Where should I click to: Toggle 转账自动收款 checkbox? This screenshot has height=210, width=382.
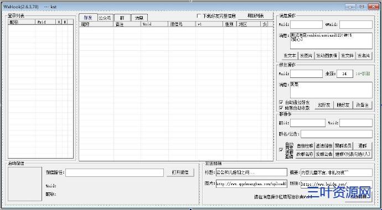pyautogui.click(x=281, y=108)
